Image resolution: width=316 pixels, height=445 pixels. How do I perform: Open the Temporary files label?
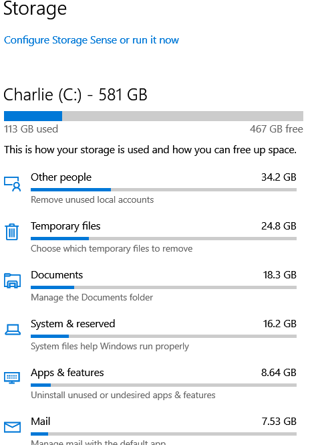[65, 226]
